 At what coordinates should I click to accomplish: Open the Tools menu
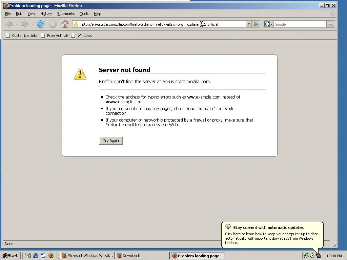[84, 14]
